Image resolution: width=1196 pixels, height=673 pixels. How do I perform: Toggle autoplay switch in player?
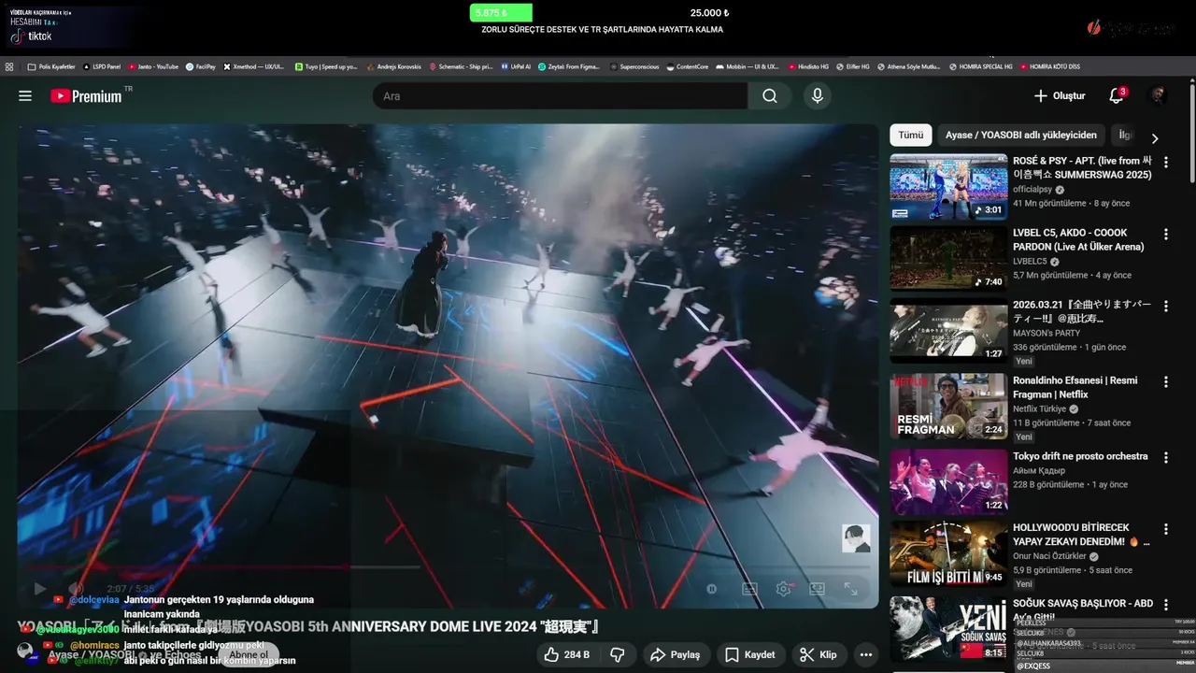pyautogui.click(x=712, y=589)
